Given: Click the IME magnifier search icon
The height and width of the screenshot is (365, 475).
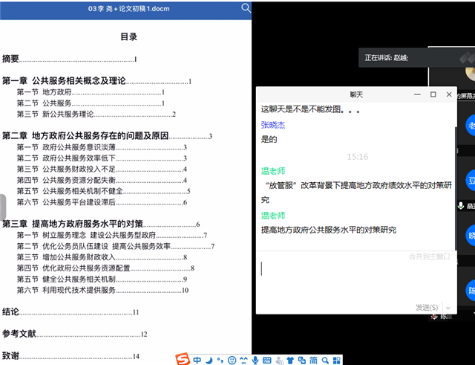Looking at the screenshot, I should click(325, 360).
